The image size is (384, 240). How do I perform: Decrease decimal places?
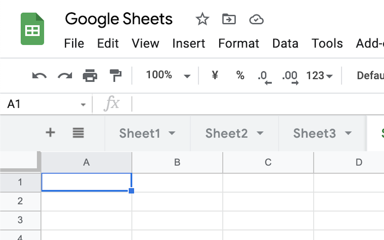point(263,75)
